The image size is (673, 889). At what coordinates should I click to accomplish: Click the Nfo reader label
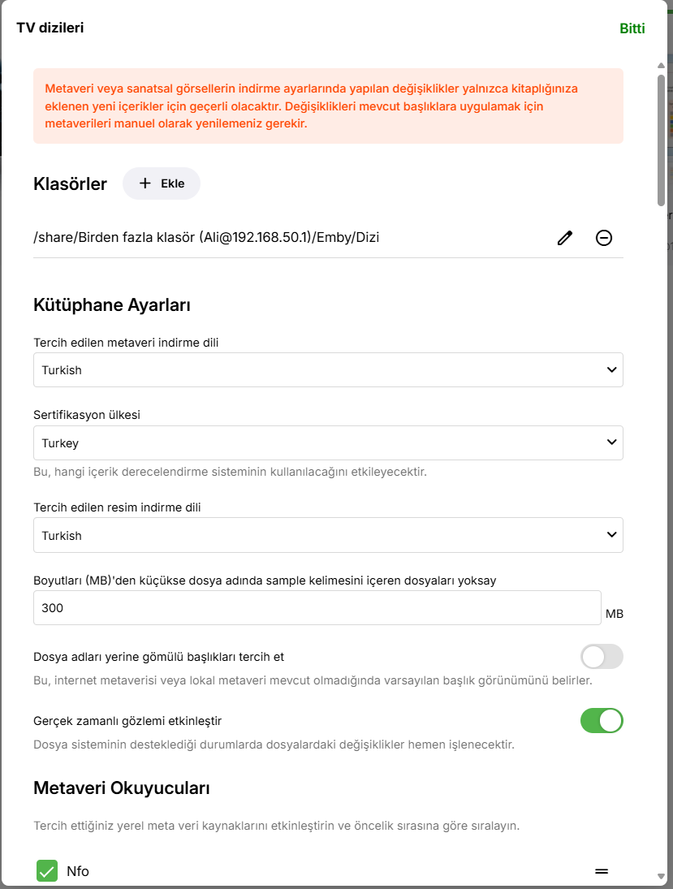point(78,871)
